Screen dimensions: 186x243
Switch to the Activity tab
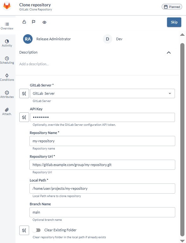tap(7, 43)
